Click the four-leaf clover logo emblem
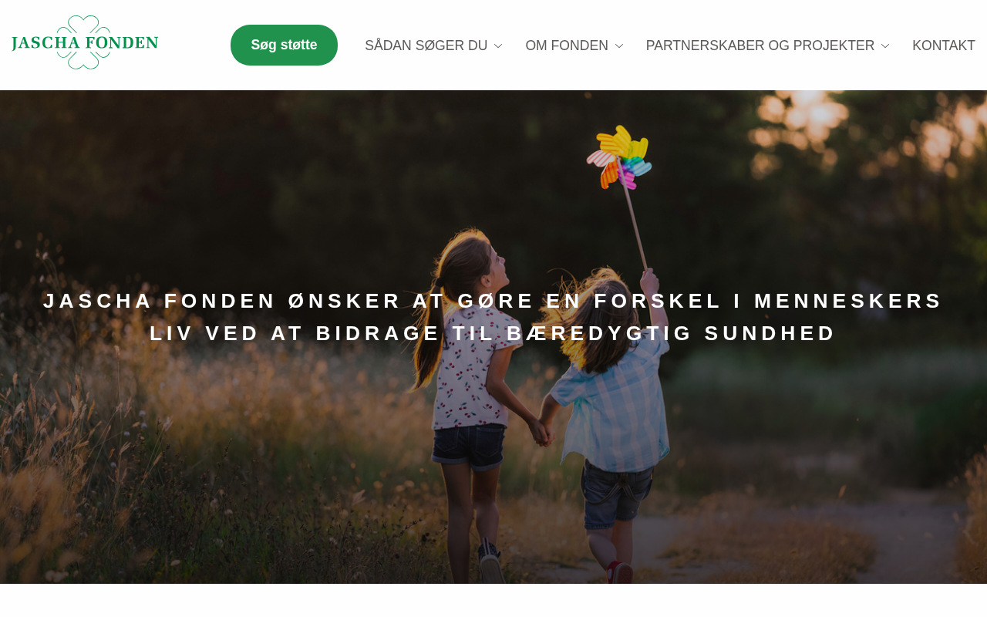Viewport: 987px width, 617px height. [x=85, y=42]
